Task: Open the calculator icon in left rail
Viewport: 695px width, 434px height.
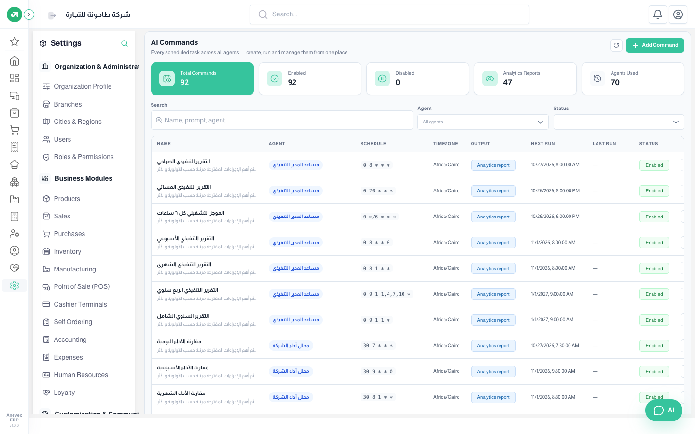Action: (x=14, y=217)
